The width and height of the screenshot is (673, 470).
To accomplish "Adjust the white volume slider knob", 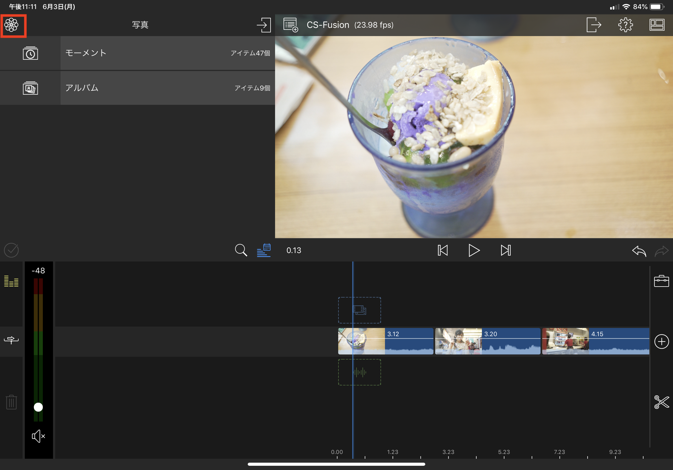I will click(x=38, y=407).
